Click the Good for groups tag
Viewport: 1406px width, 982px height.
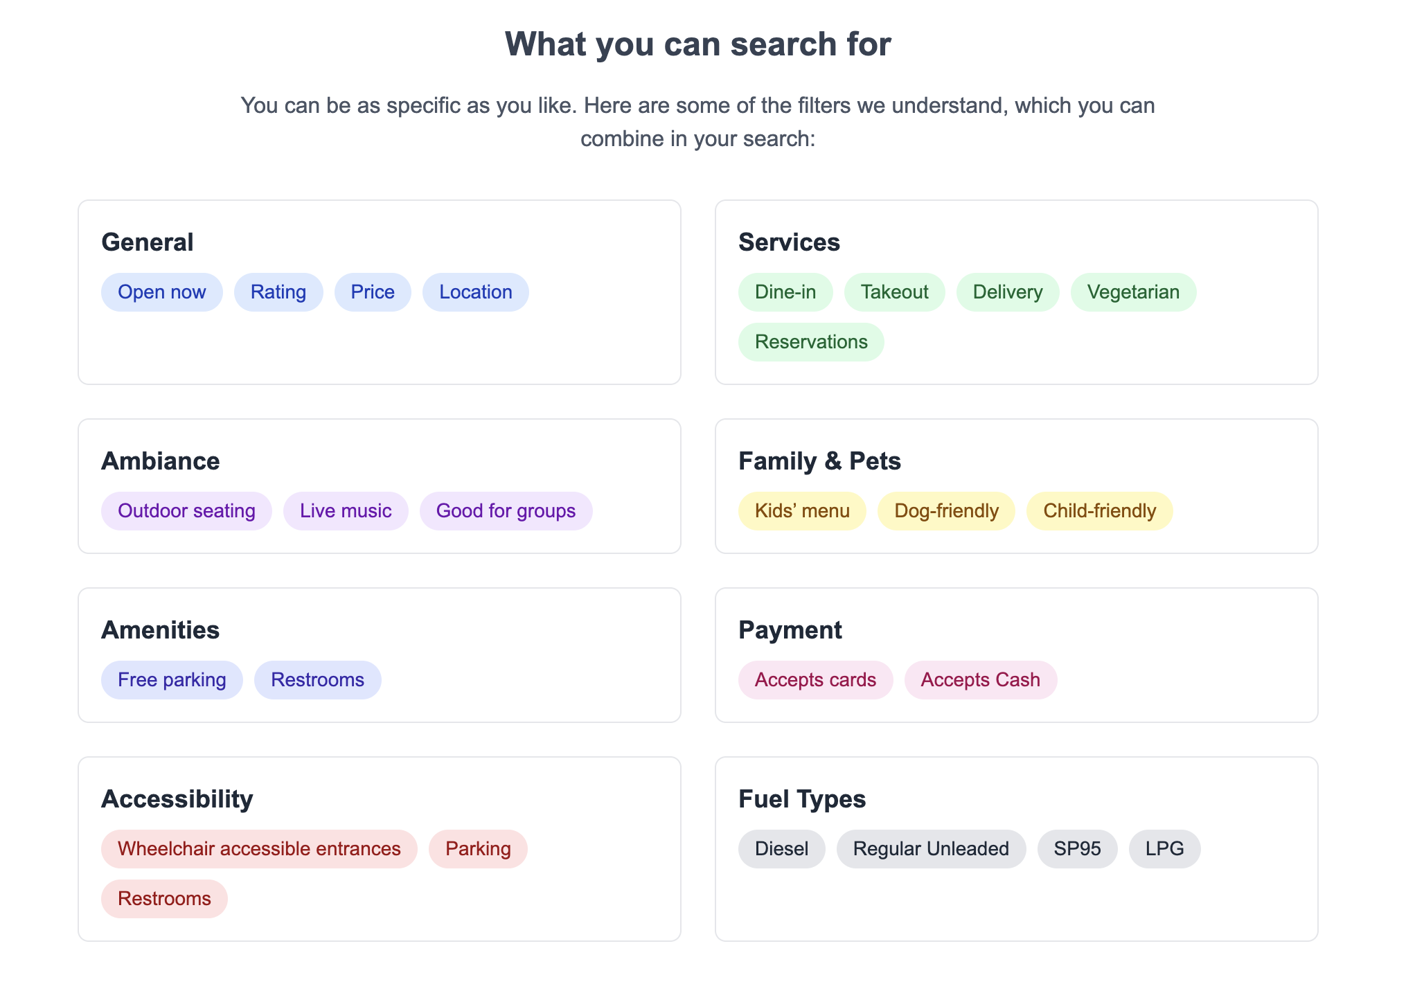point(506,511)
